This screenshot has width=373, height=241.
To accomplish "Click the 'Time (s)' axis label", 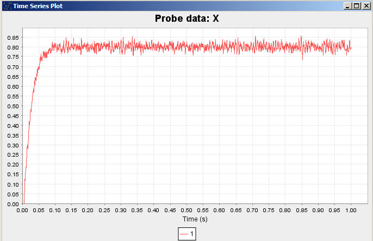I will (195, 219).
